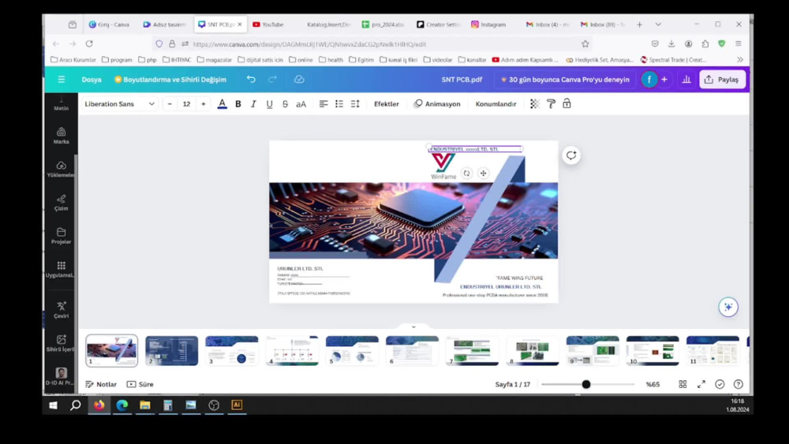Open the Metin text sidebar tab
The image size is (789, 444).
[62, 104]
